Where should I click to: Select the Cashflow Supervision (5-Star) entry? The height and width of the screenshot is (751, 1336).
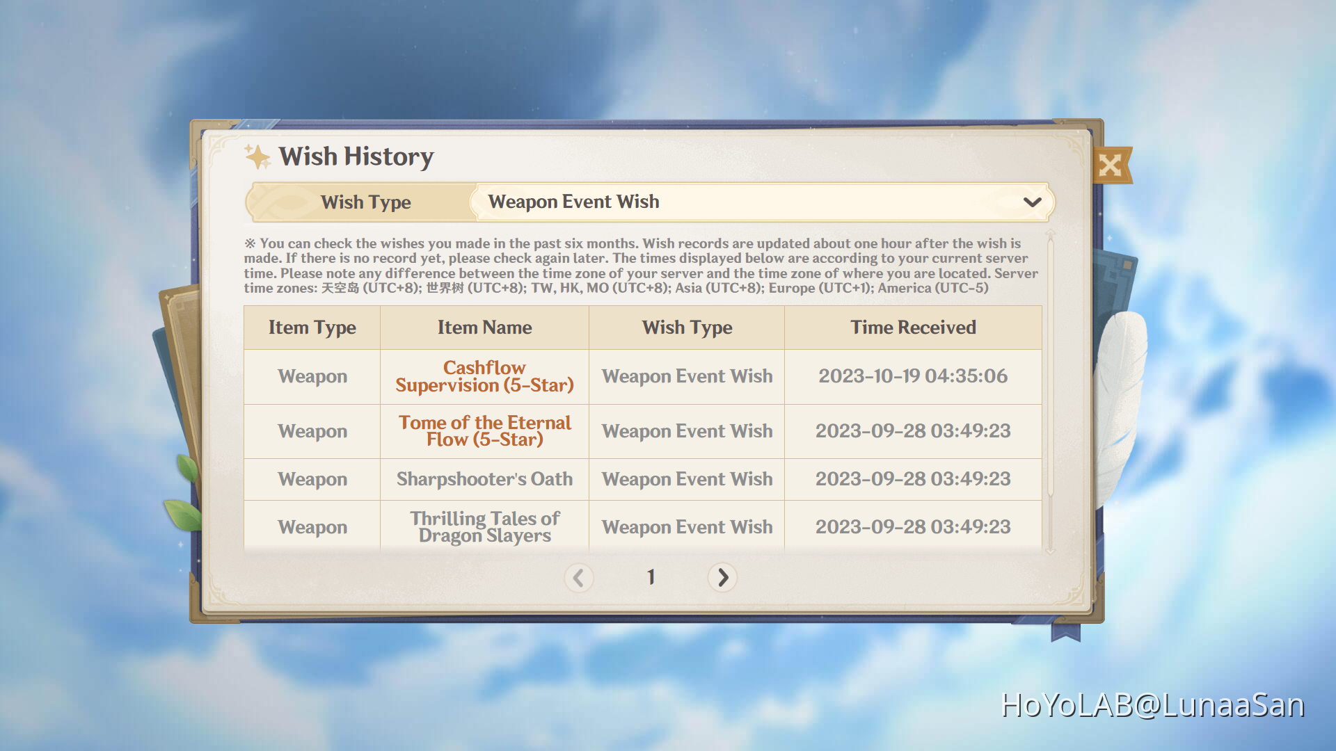pos(484,376)
